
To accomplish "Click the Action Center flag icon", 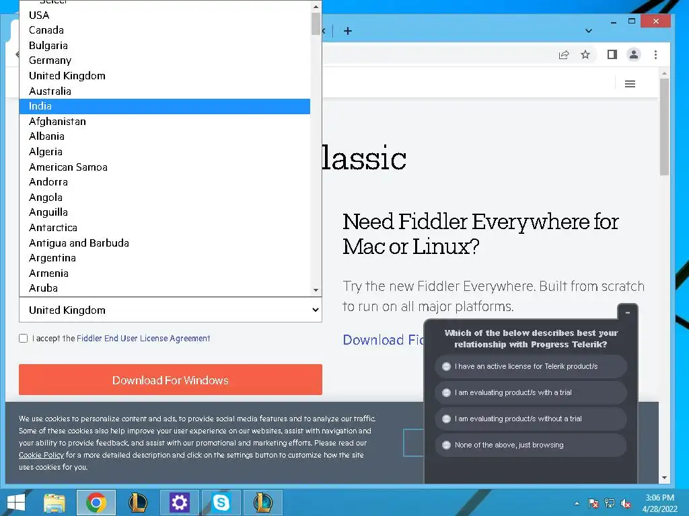I will 593,503.
